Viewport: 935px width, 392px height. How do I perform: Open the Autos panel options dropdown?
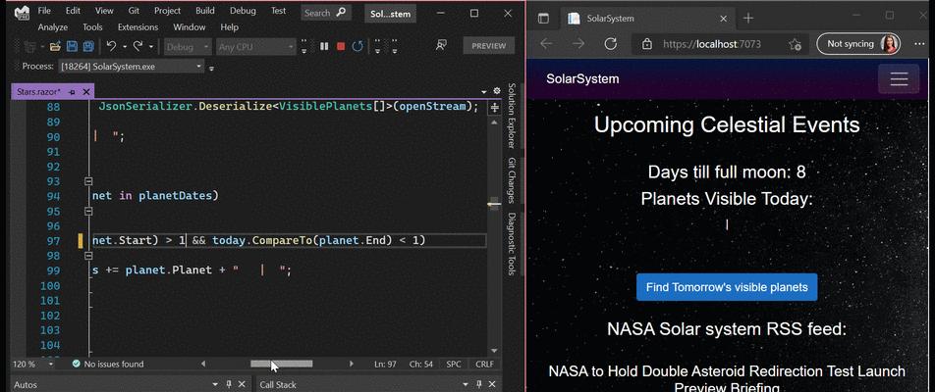(x=215, y=385)
